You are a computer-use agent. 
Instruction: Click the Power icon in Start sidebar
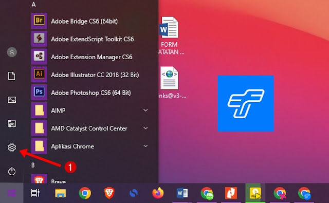tap(12, 171)
